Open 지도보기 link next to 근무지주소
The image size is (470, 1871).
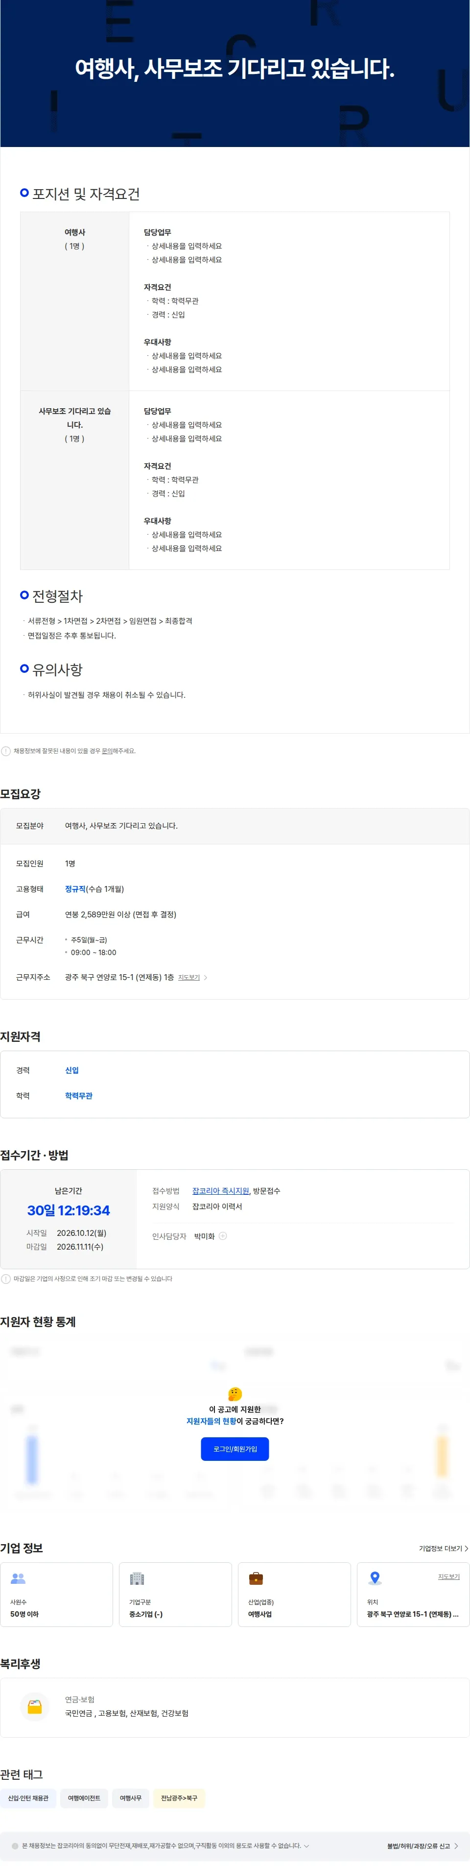[188, 978]
